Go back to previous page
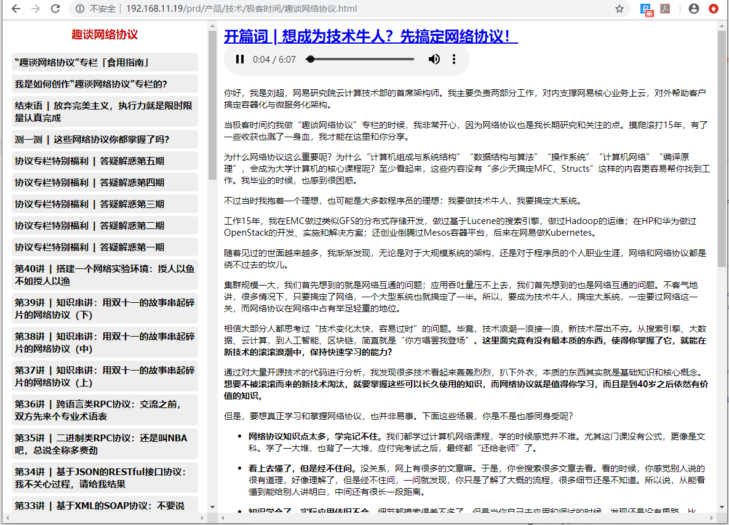 [16, 9]
